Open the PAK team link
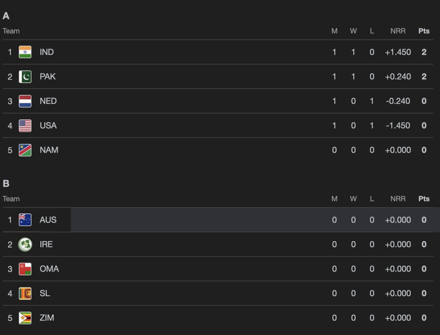Image resolution: width=440 pixels, height=335 pixels. tap(48, 77)
